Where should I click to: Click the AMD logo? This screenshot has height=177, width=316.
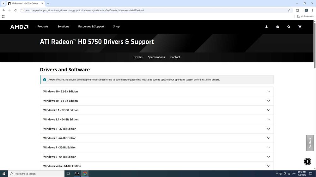pyautogui.click(x=19, y=27)
